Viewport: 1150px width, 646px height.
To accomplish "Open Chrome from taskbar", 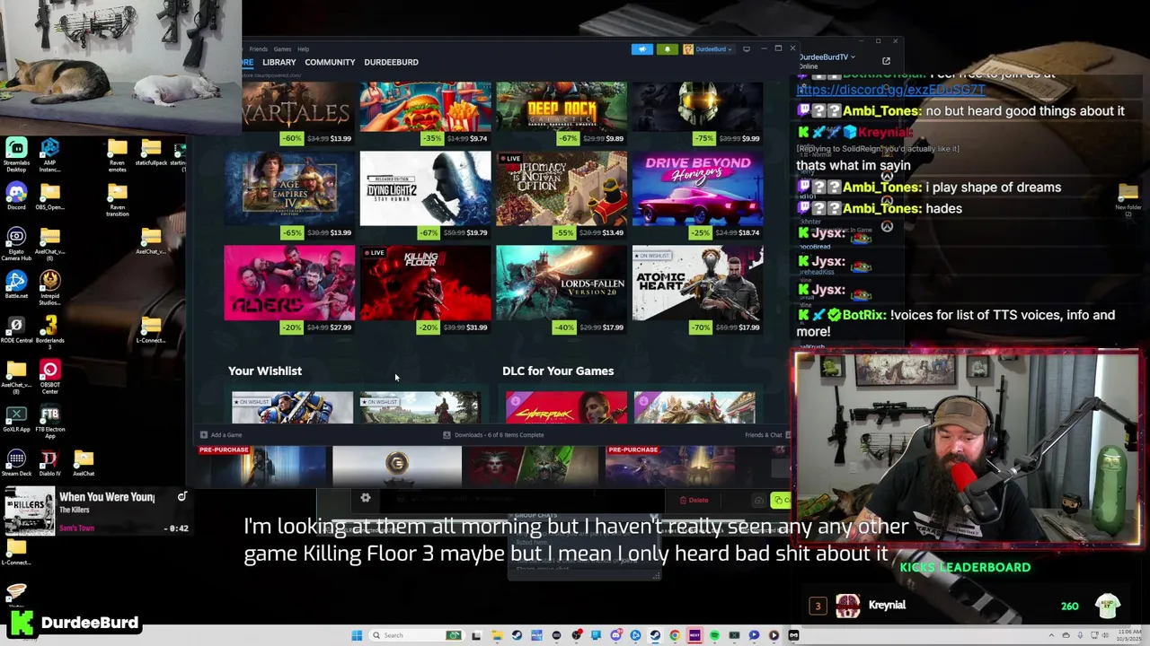I will [675, 635].
